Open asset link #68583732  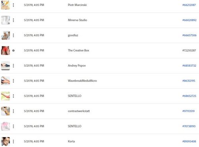(x=189, y=66)
